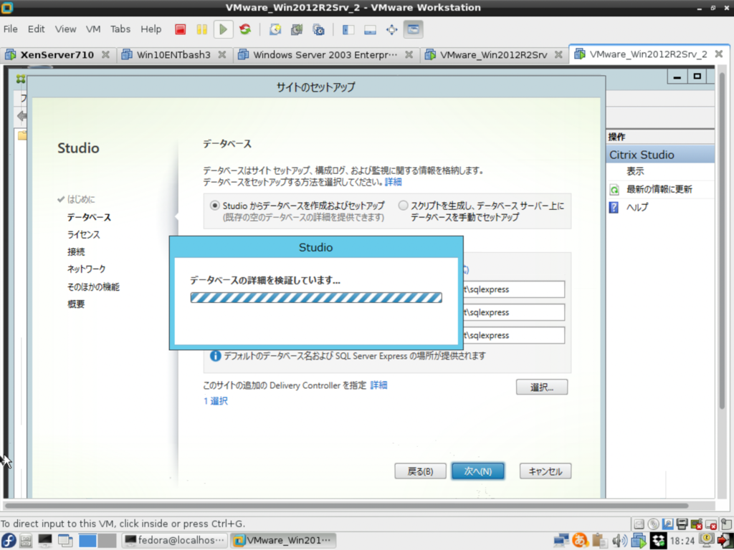Click the first sqlexpress location field
Image resolution: width=734 pixels, height=550 pixels.
(x=513, y=289)
